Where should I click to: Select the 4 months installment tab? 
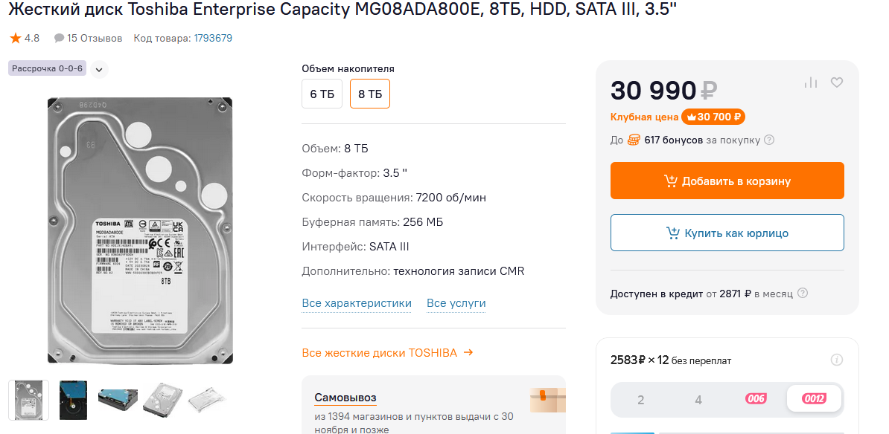(698, 400)
